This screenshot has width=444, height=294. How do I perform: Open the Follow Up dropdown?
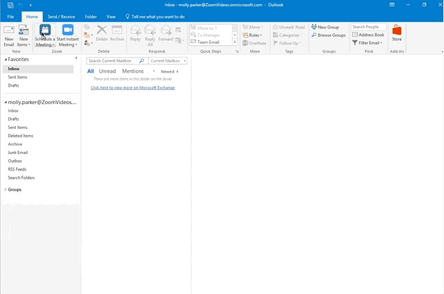coord(287,43)
